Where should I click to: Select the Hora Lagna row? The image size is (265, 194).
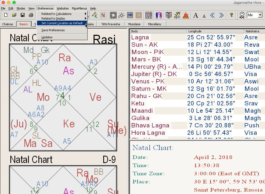click(x=197, y=133)
